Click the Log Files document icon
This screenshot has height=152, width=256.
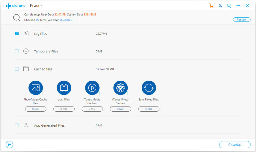click(26, 34)
